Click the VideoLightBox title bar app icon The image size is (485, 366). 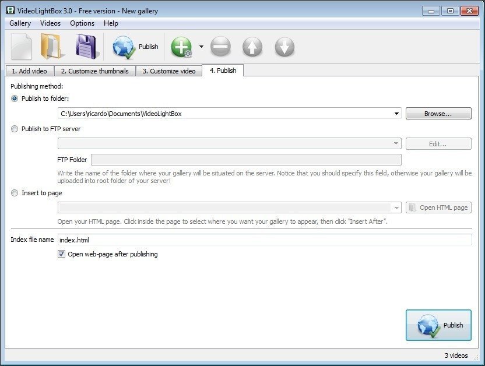[x=10, y=10]
